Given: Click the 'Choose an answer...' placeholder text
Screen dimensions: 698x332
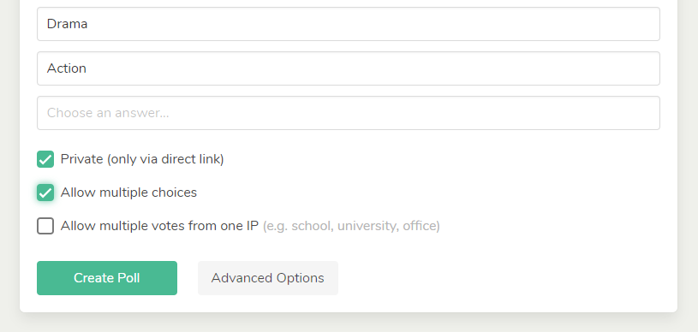Looking at the screenshot, I should click(108, 113).
